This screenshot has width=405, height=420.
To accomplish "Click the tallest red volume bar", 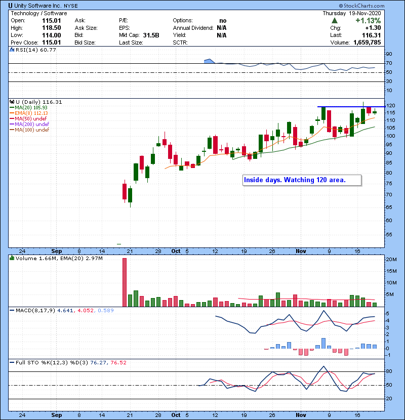I will (x=125, y=282).
